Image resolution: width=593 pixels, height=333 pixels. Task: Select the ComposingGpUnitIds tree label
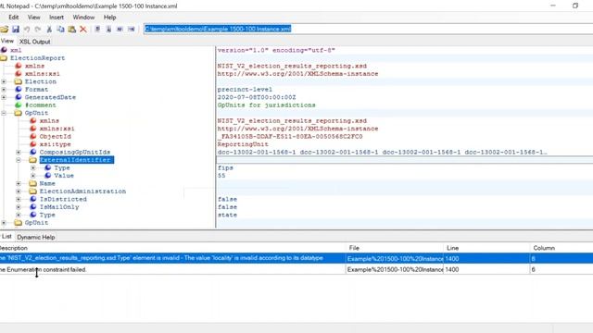pyautogui.click(x=75, y=152)
